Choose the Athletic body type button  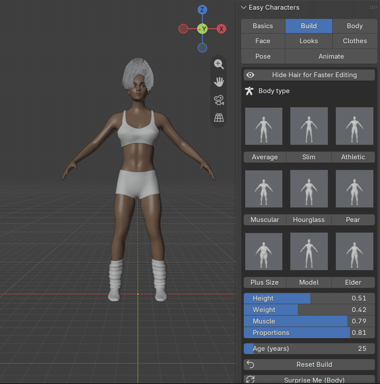(x=353, y=157)
